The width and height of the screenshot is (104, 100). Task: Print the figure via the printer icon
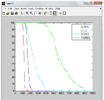(x=16, y=13)
